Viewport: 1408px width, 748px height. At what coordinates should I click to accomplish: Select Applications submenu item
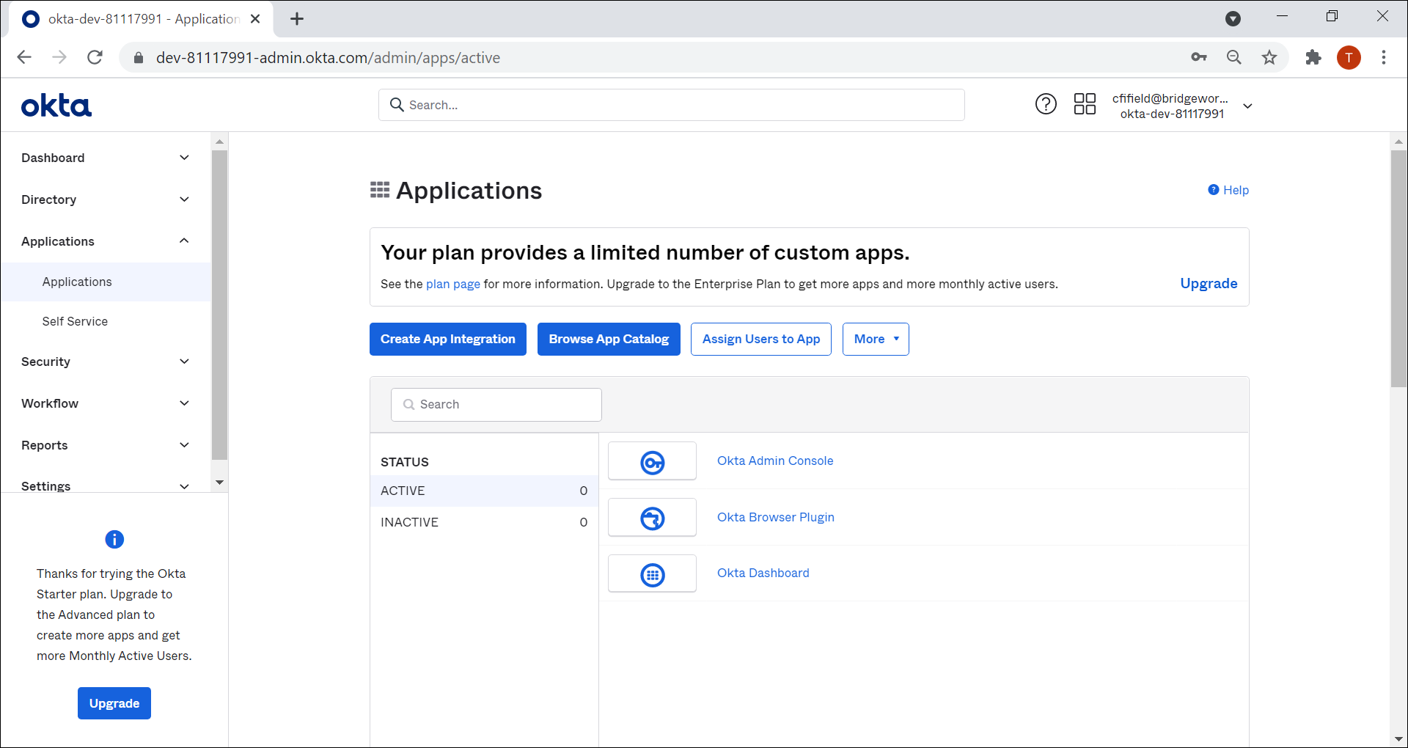(106, 282)
